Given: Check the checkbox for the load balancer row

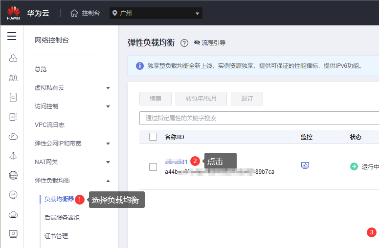Looking at the screenshot, I should click(153, 167).
